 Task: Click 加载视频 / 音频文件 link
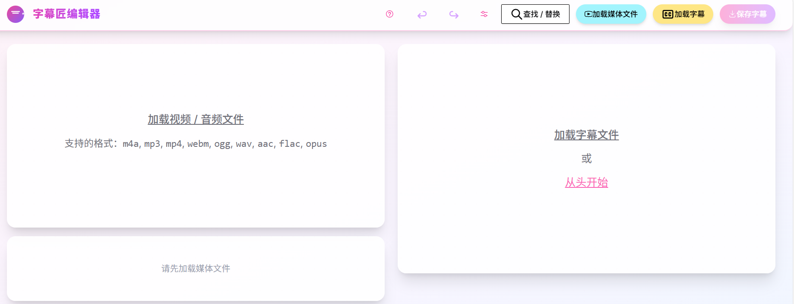(x=196, y=119)
